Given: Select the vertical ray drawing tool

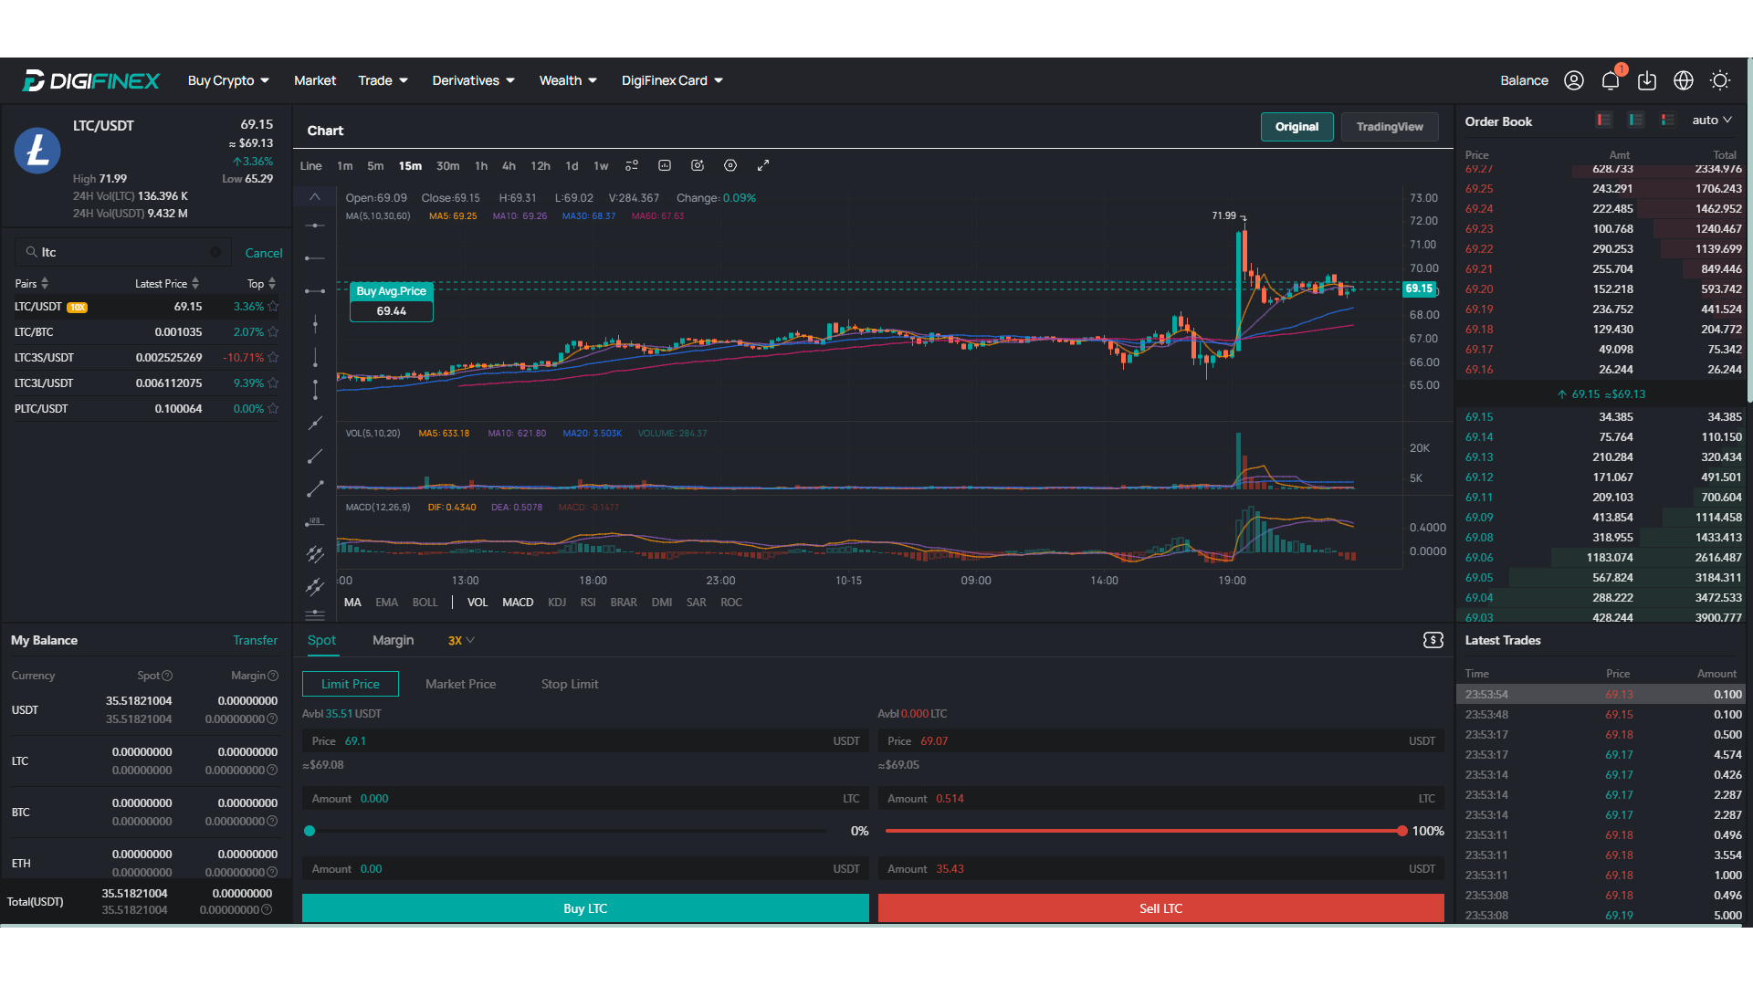Looking at the screenshot, I should tap(315, 357).
